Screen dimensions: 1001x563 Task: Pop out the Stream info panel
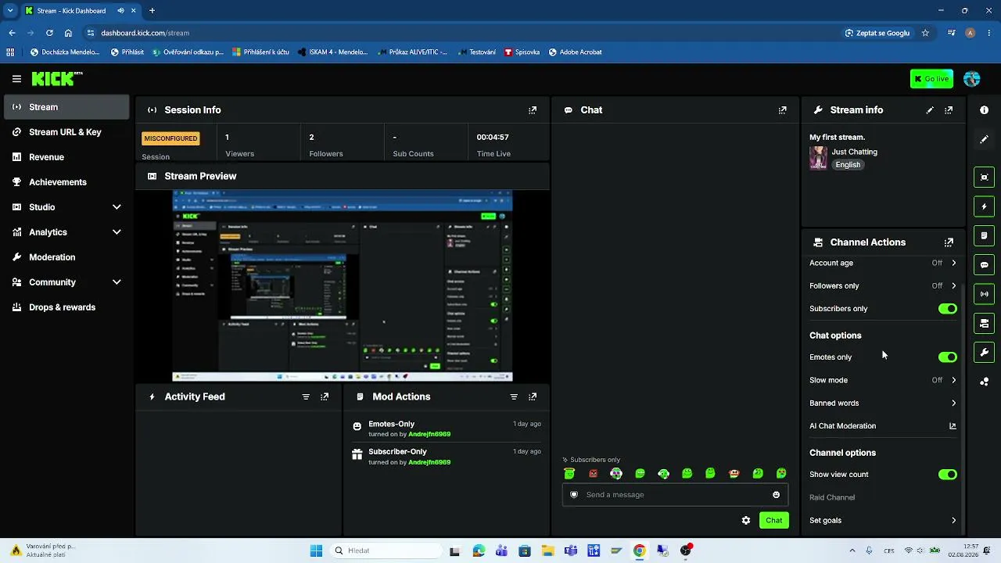click(949, 110)
